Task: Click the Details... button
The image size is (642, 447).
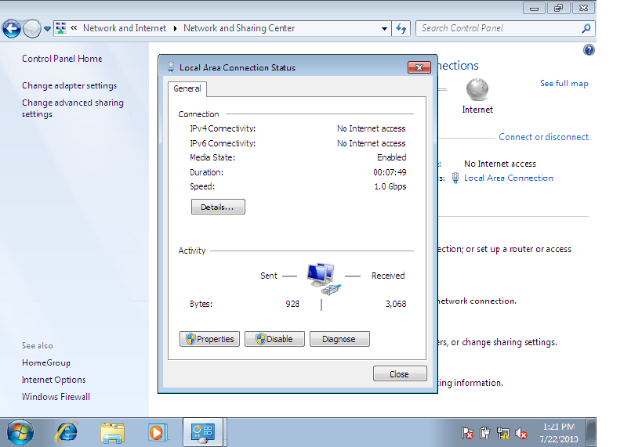Action: (x=218, y=207)
